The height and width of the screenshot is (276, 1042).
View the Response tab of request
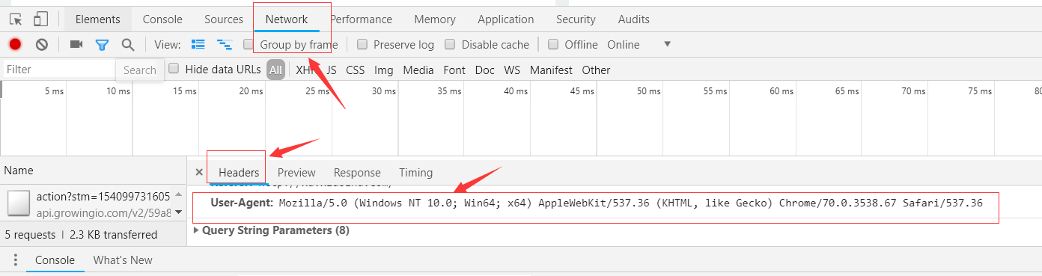(357, 172)
